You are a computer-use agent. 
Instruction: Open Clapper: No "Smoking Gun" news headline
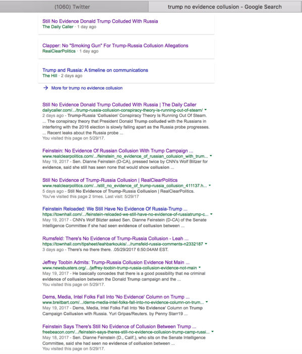click(x=115, y=46)
